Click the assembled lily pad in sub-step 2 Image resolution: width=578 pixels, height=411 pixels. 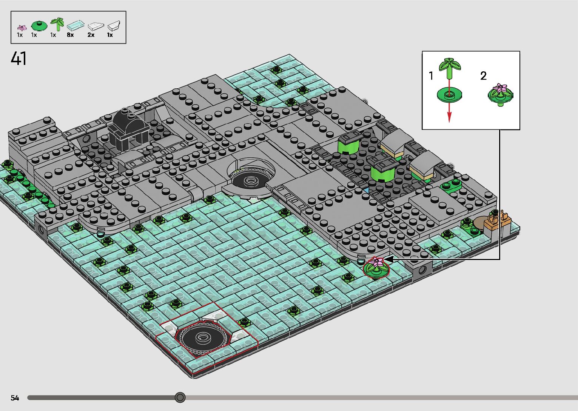coord(501,94)
